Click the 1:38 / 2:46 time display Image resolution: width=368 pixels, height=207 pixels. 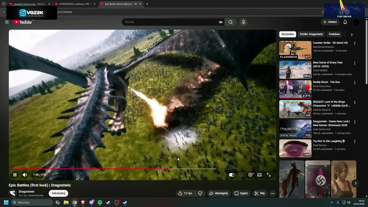coord(40,175)
